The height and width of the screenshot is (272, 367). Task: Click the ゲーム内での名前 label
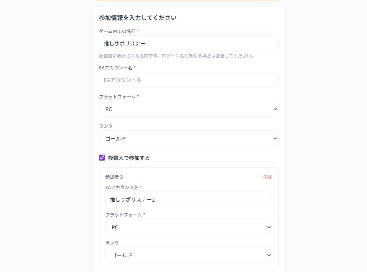pos(117,31)
